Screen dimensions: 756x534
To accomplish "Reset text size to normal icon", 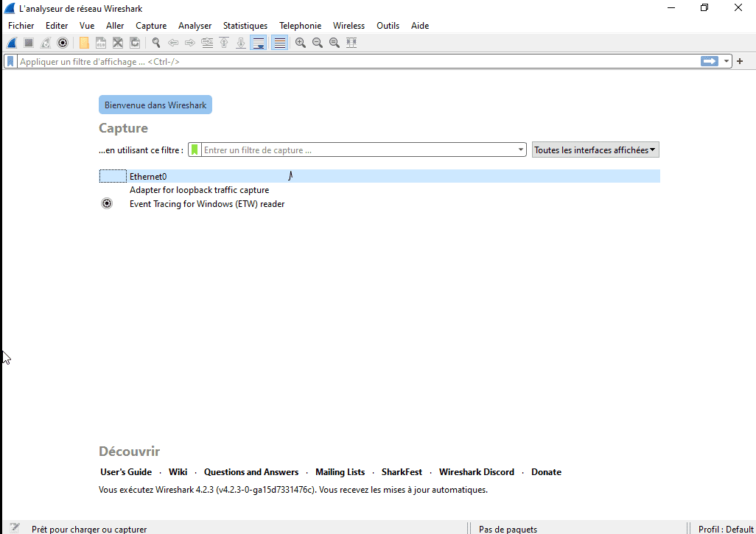I will click(x=334, y=43).
